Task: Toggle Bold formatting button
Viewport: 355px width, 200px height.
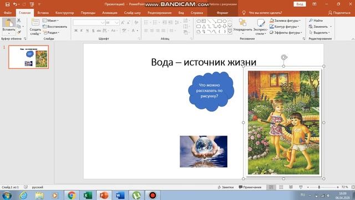Action: tap(76, 31)
